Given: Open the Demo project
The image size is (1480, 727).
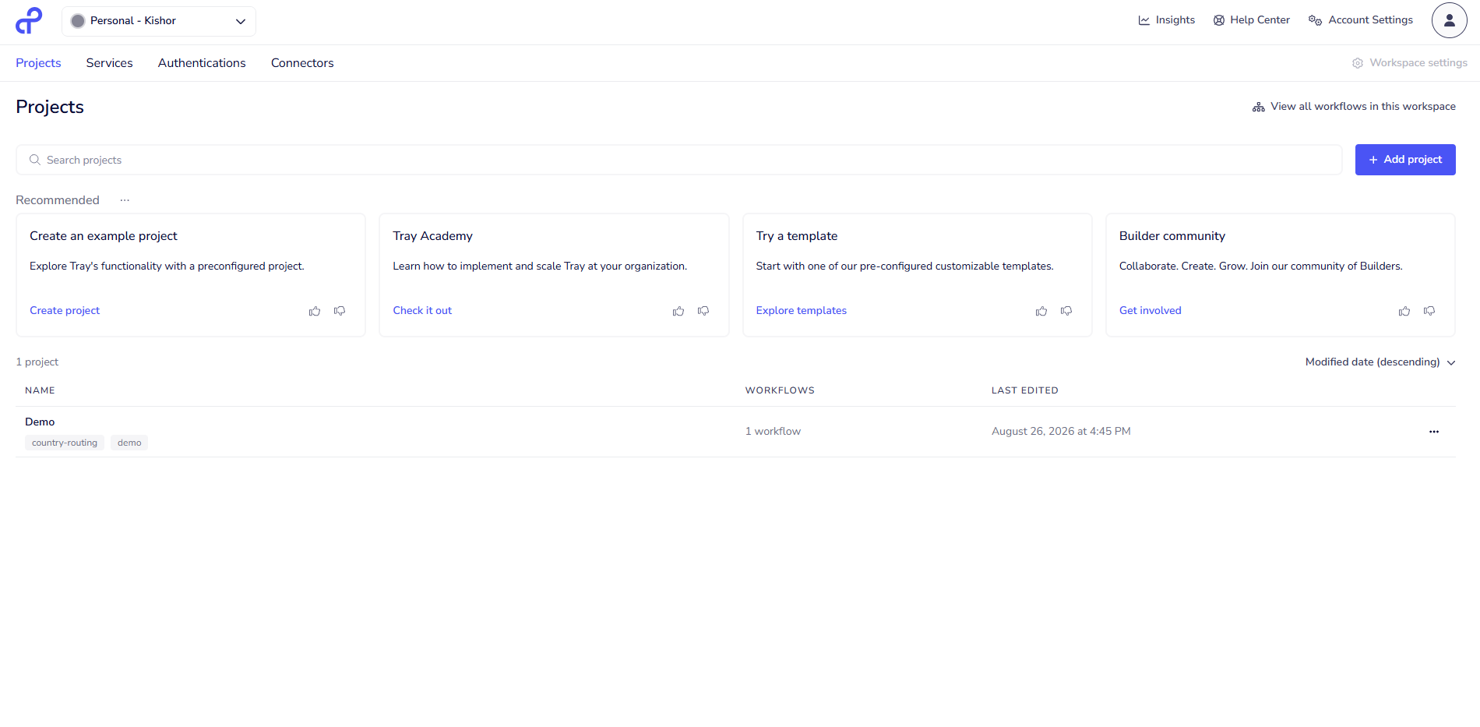Looking at the screenshot, I should tap(40, 422).
